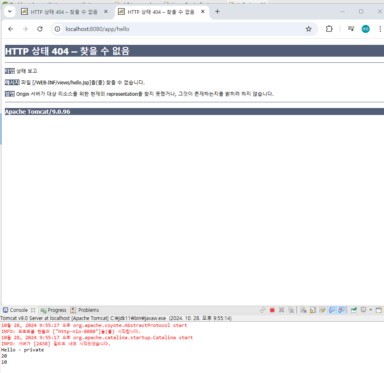Click the Clear Console icon
The width and height of the screenshot is (384, 373).
click(x=304, y=310)
